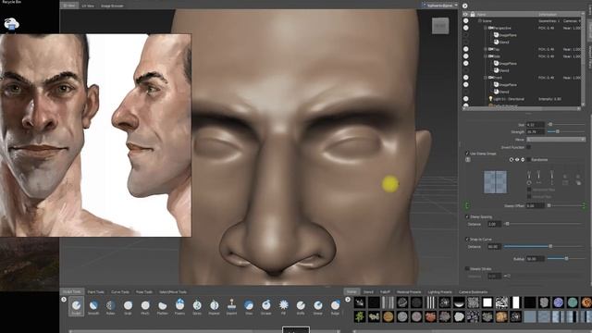Click the Size slider
Screen dimensions: 592x333
click(566, 124)
